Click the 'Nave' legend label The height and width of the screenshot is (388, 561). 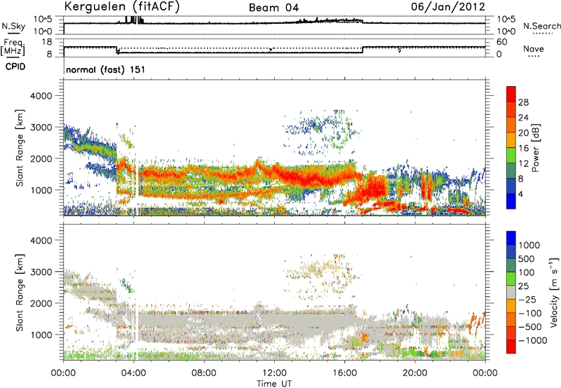click(534, 48)
